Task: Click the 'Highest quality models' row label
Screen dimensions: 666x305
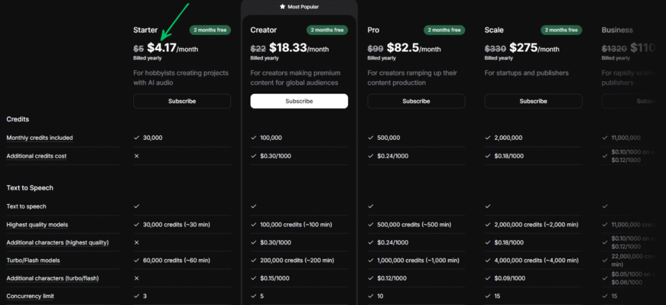Action: click(x=37, y=224)
